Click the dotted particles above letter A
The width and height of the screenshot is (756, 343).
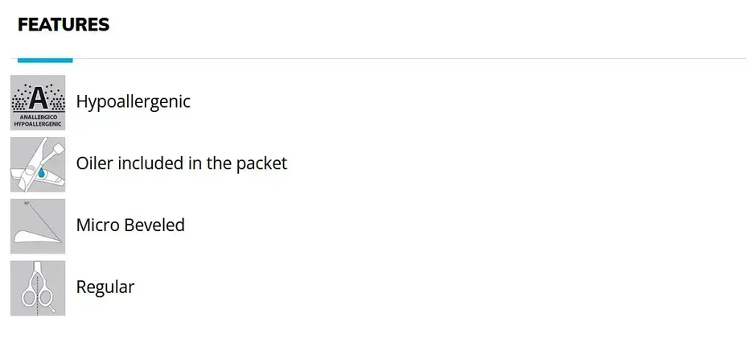pyautogui.click(x=38, y=84)
